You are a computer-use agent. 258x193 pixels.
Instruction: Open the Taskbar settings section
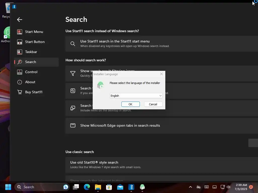pyautogui.click(x=36, y=52)
